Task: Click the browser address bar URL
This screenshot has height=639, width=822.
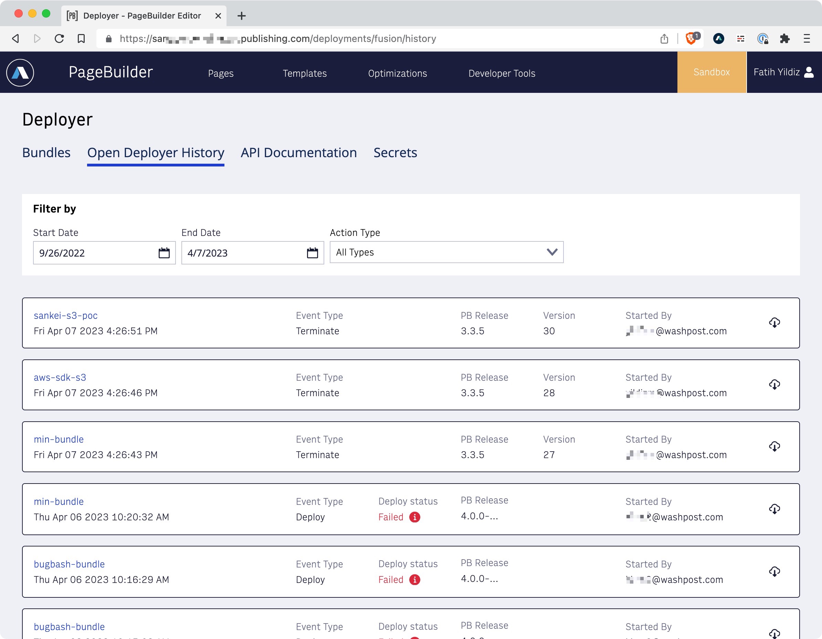Action: click(278, 39)
